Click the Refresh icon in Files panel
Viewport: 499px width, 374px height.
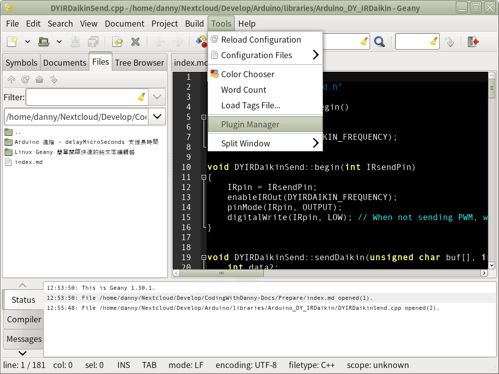tap(25, 80)
